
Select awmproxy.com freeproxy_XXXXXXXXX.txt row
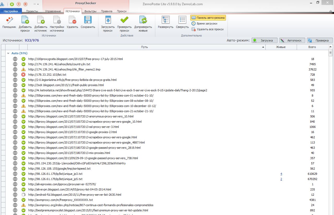(167, 200)
